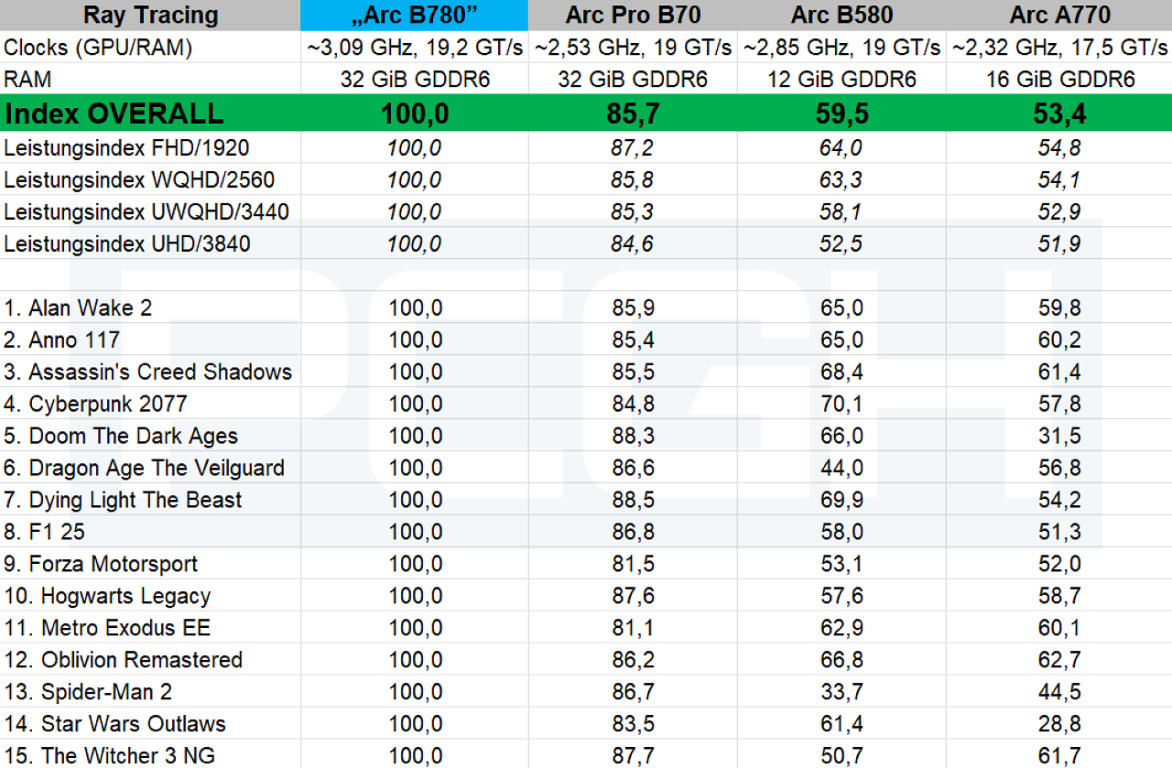Select Metro Exodus EE value 81,1
Viewport: 1172px width, 768px height.
pos(633,628)
